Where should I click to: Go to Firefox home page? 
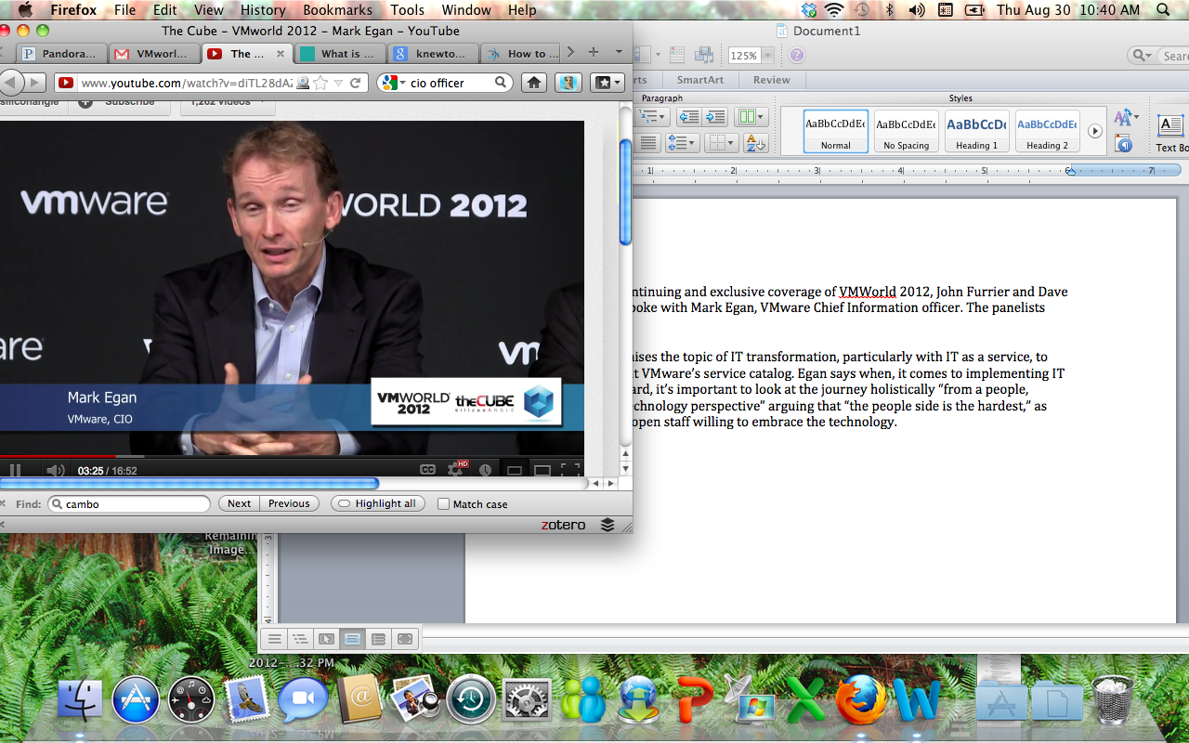click(x=533, y=83)
